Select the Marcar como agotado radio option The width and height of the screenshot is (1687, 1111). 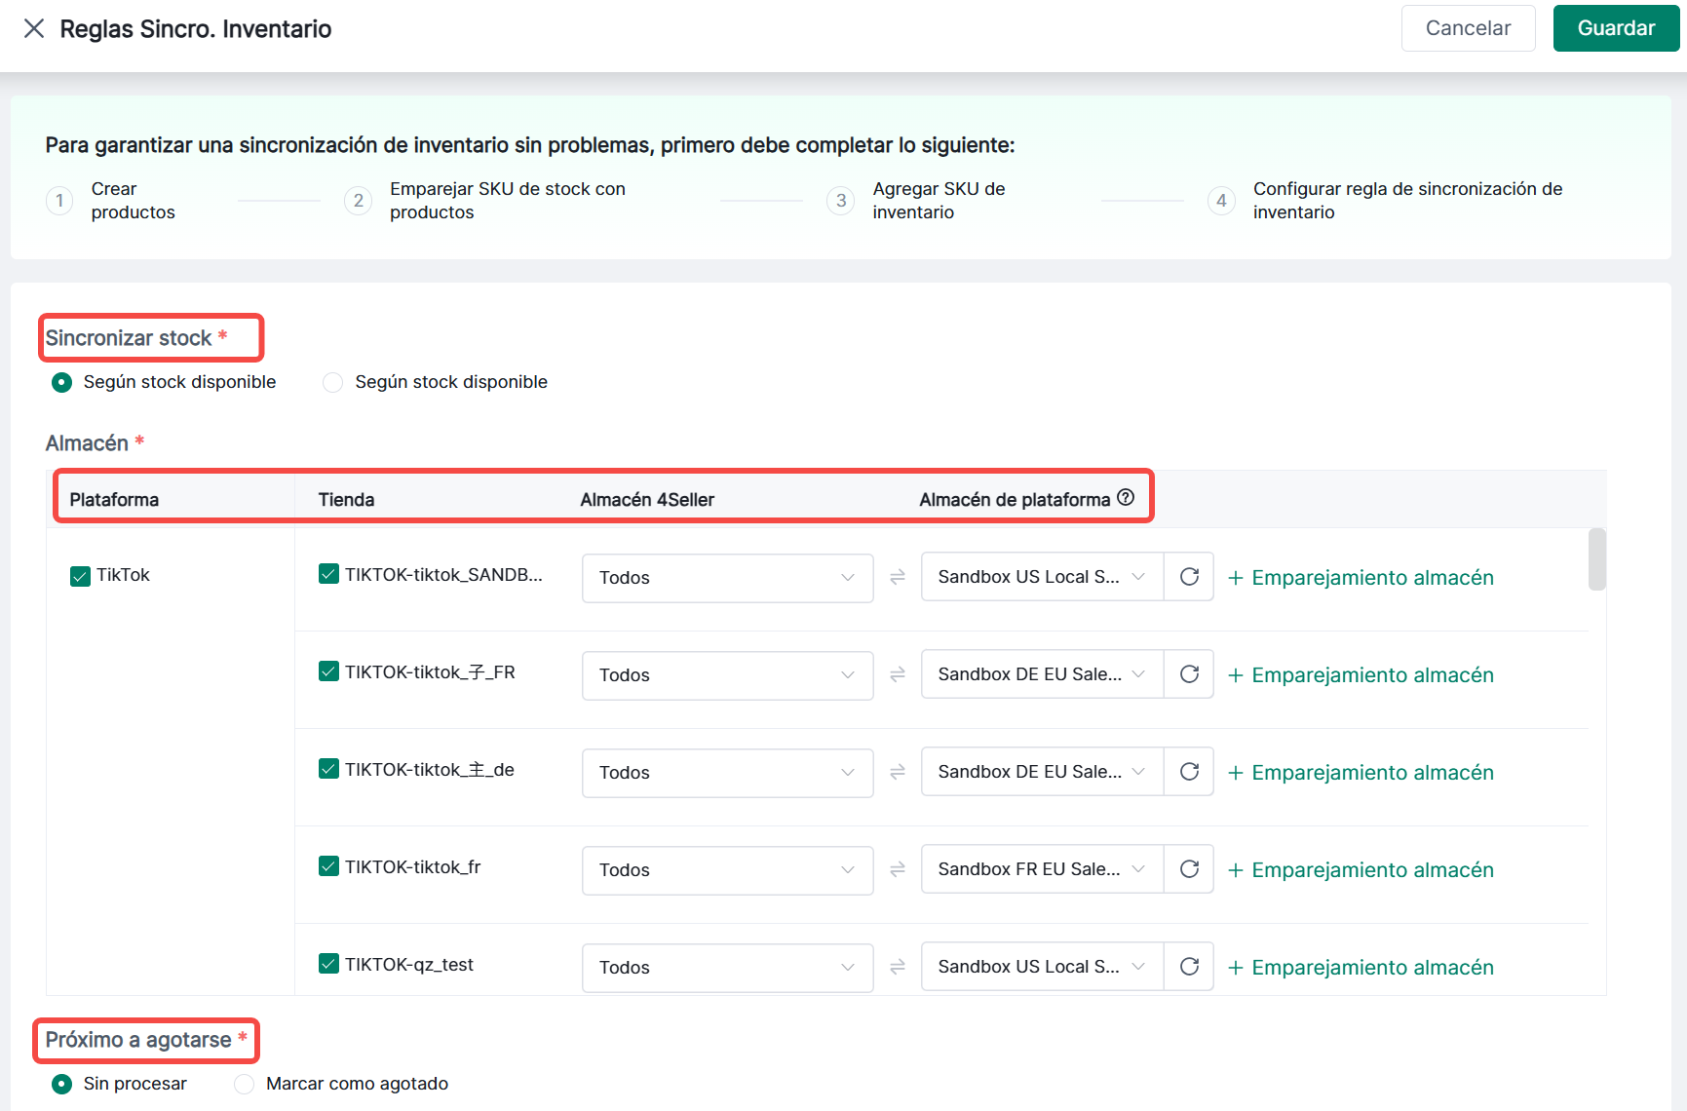[x=245, y=1084]
